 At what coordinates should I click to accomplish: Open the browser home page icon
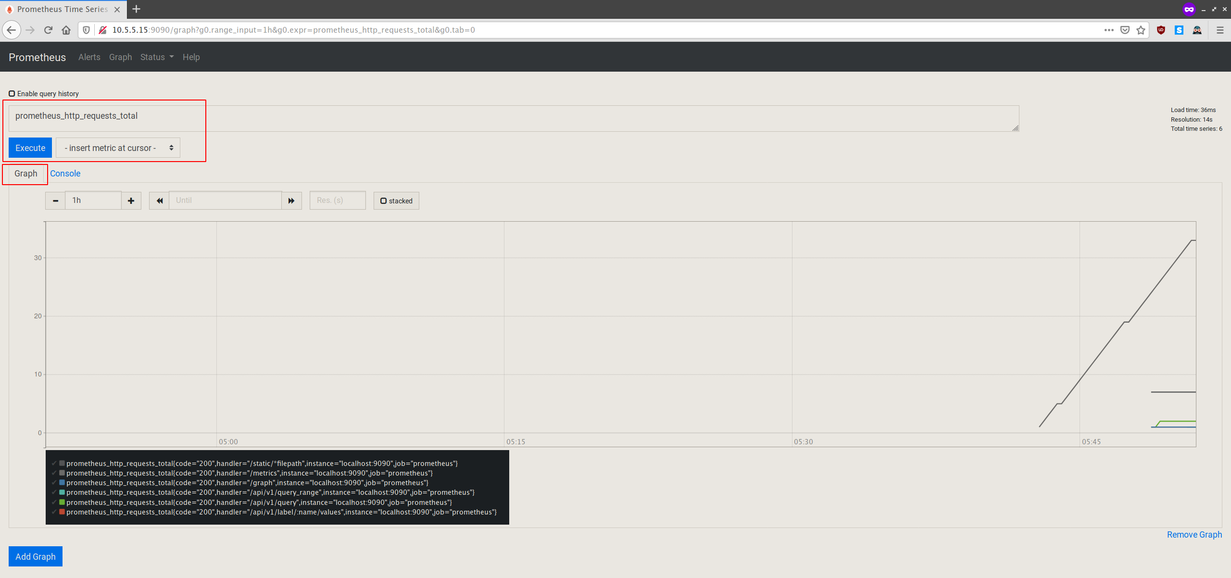pos(66,30)
